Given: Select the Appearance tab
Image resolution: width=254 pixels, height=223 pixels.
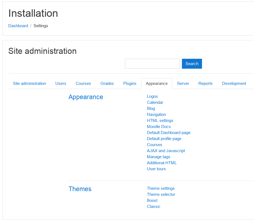Looking at the screenshot, I should click(157, 83).
